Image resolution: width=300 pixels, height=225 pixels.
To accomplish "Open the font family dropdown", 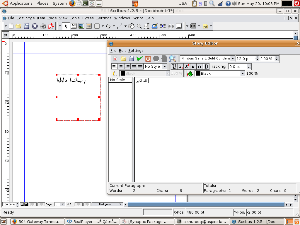I will pyautogui.click(x=207, y=59).
